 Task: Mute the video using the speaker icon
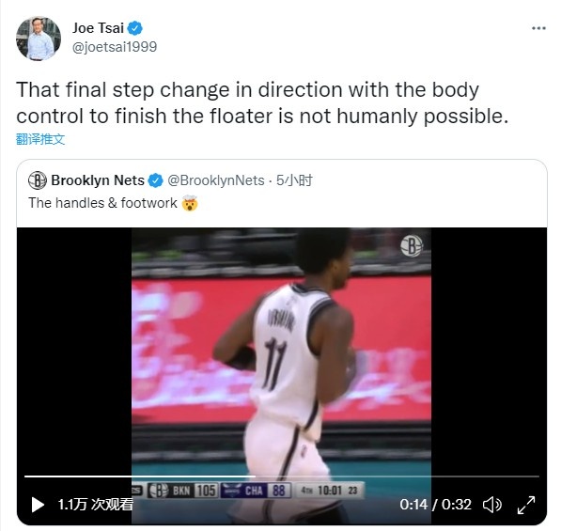click(492, 505)
